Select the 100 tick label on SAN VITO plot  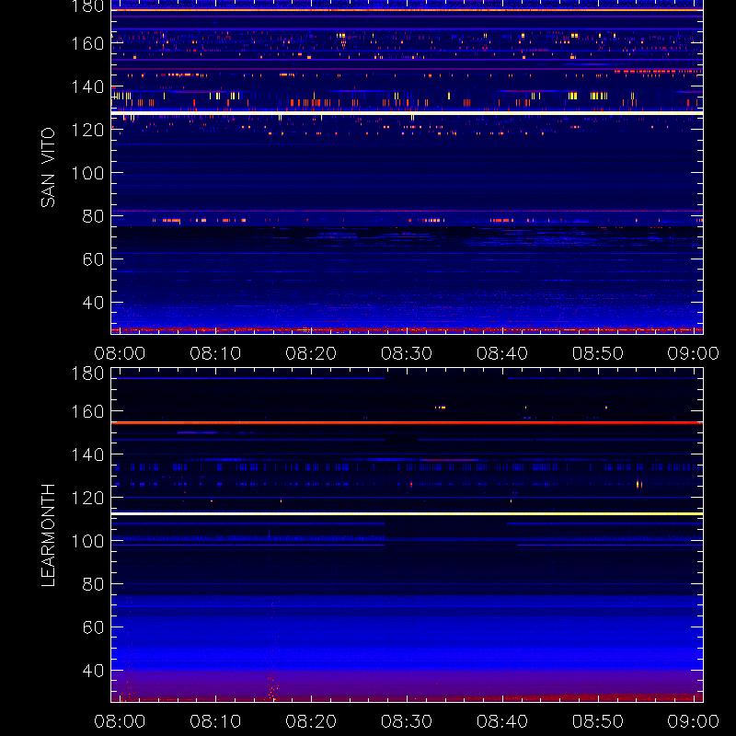87,173
